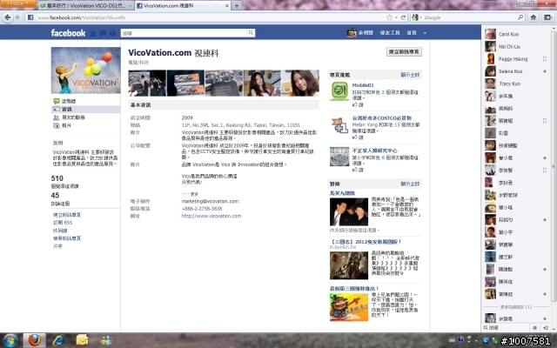Viewport: 557px width, 348px height.
Task: Click the Facebook search input field
Action: [184, 33]
